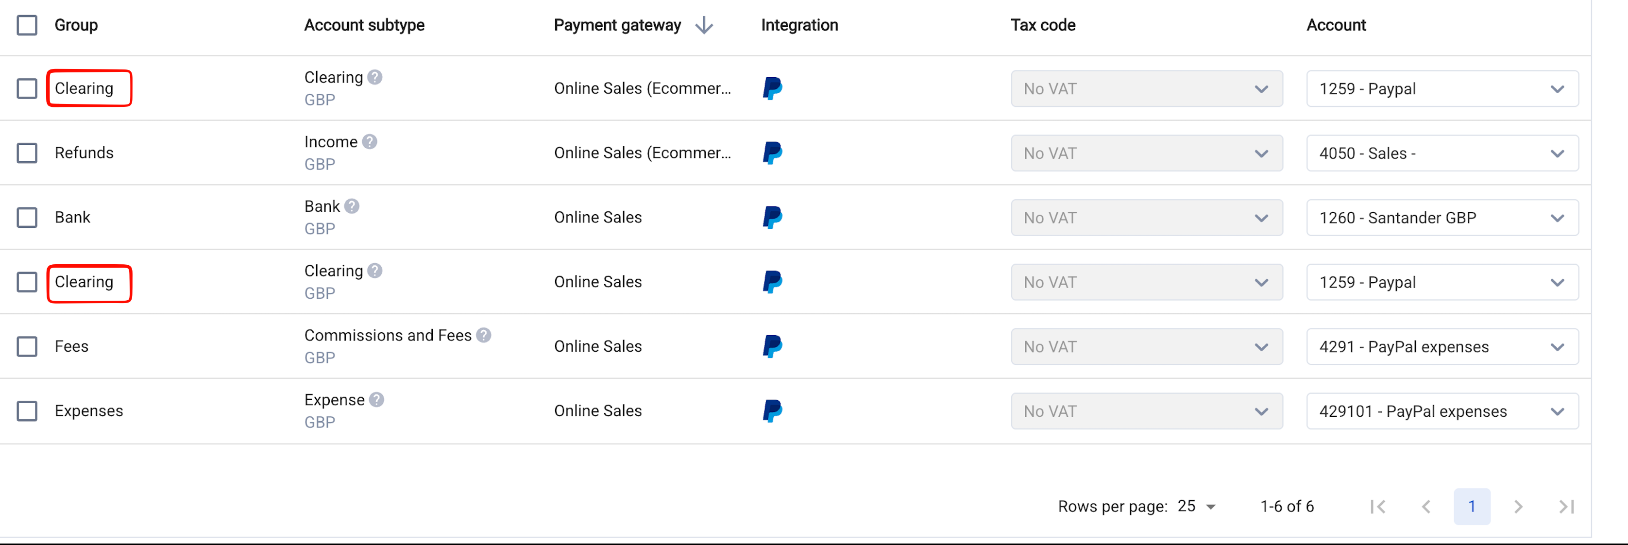Screen dimensions: 1628x545
Task: Select the Refunds row checkbox
Action: tap(27, 153)
